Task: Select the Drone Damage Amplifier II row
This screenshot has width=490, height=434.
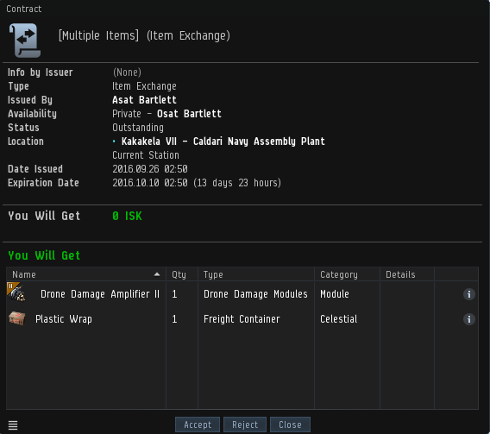Action: (242, 294)
